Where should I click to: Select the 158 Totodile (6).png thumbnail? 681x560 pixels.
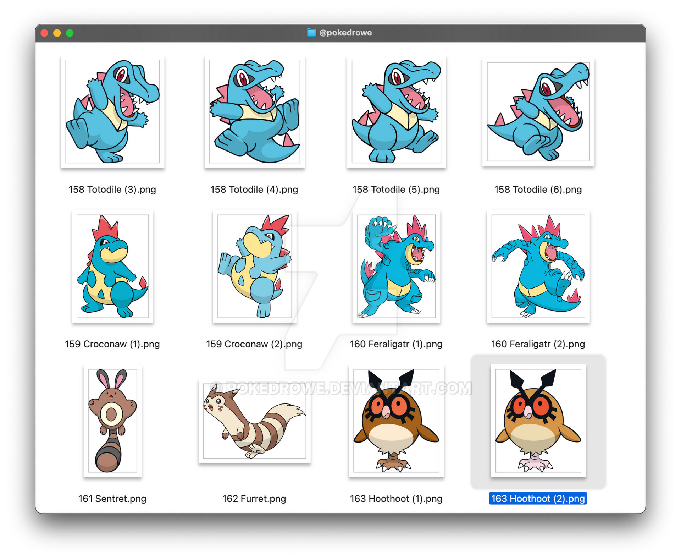click(538, 111)
